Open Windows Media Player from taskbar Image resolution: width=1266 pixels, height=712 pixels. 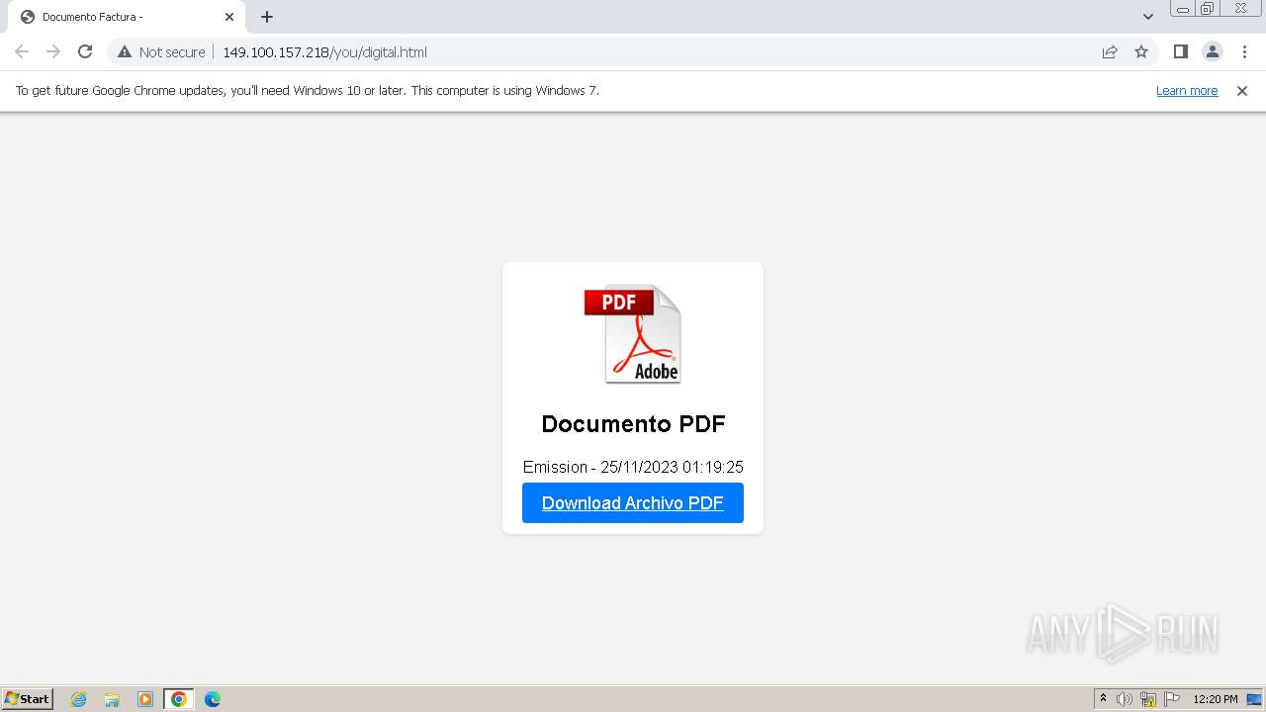click(145, 699)
